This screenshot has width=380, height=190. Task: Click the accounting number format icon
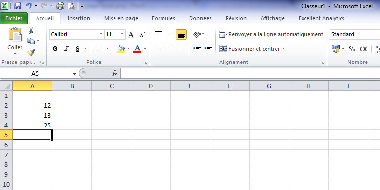click(x=336, y=49)
